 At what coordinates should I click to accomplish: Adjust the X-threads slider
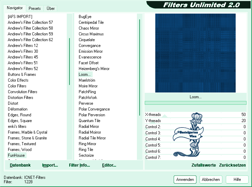tap(195, 115)
